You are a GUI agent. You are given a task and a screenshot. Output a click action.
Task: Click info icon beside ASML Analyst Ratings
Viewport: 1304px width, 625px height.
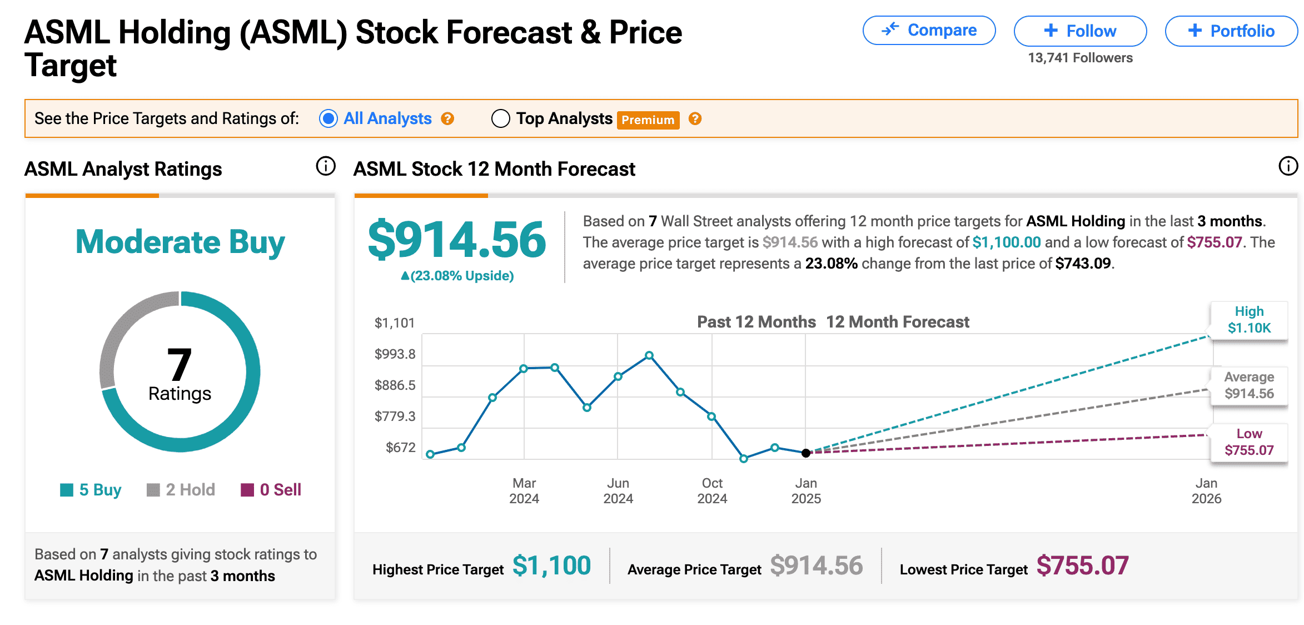click(x=326, y=166)
